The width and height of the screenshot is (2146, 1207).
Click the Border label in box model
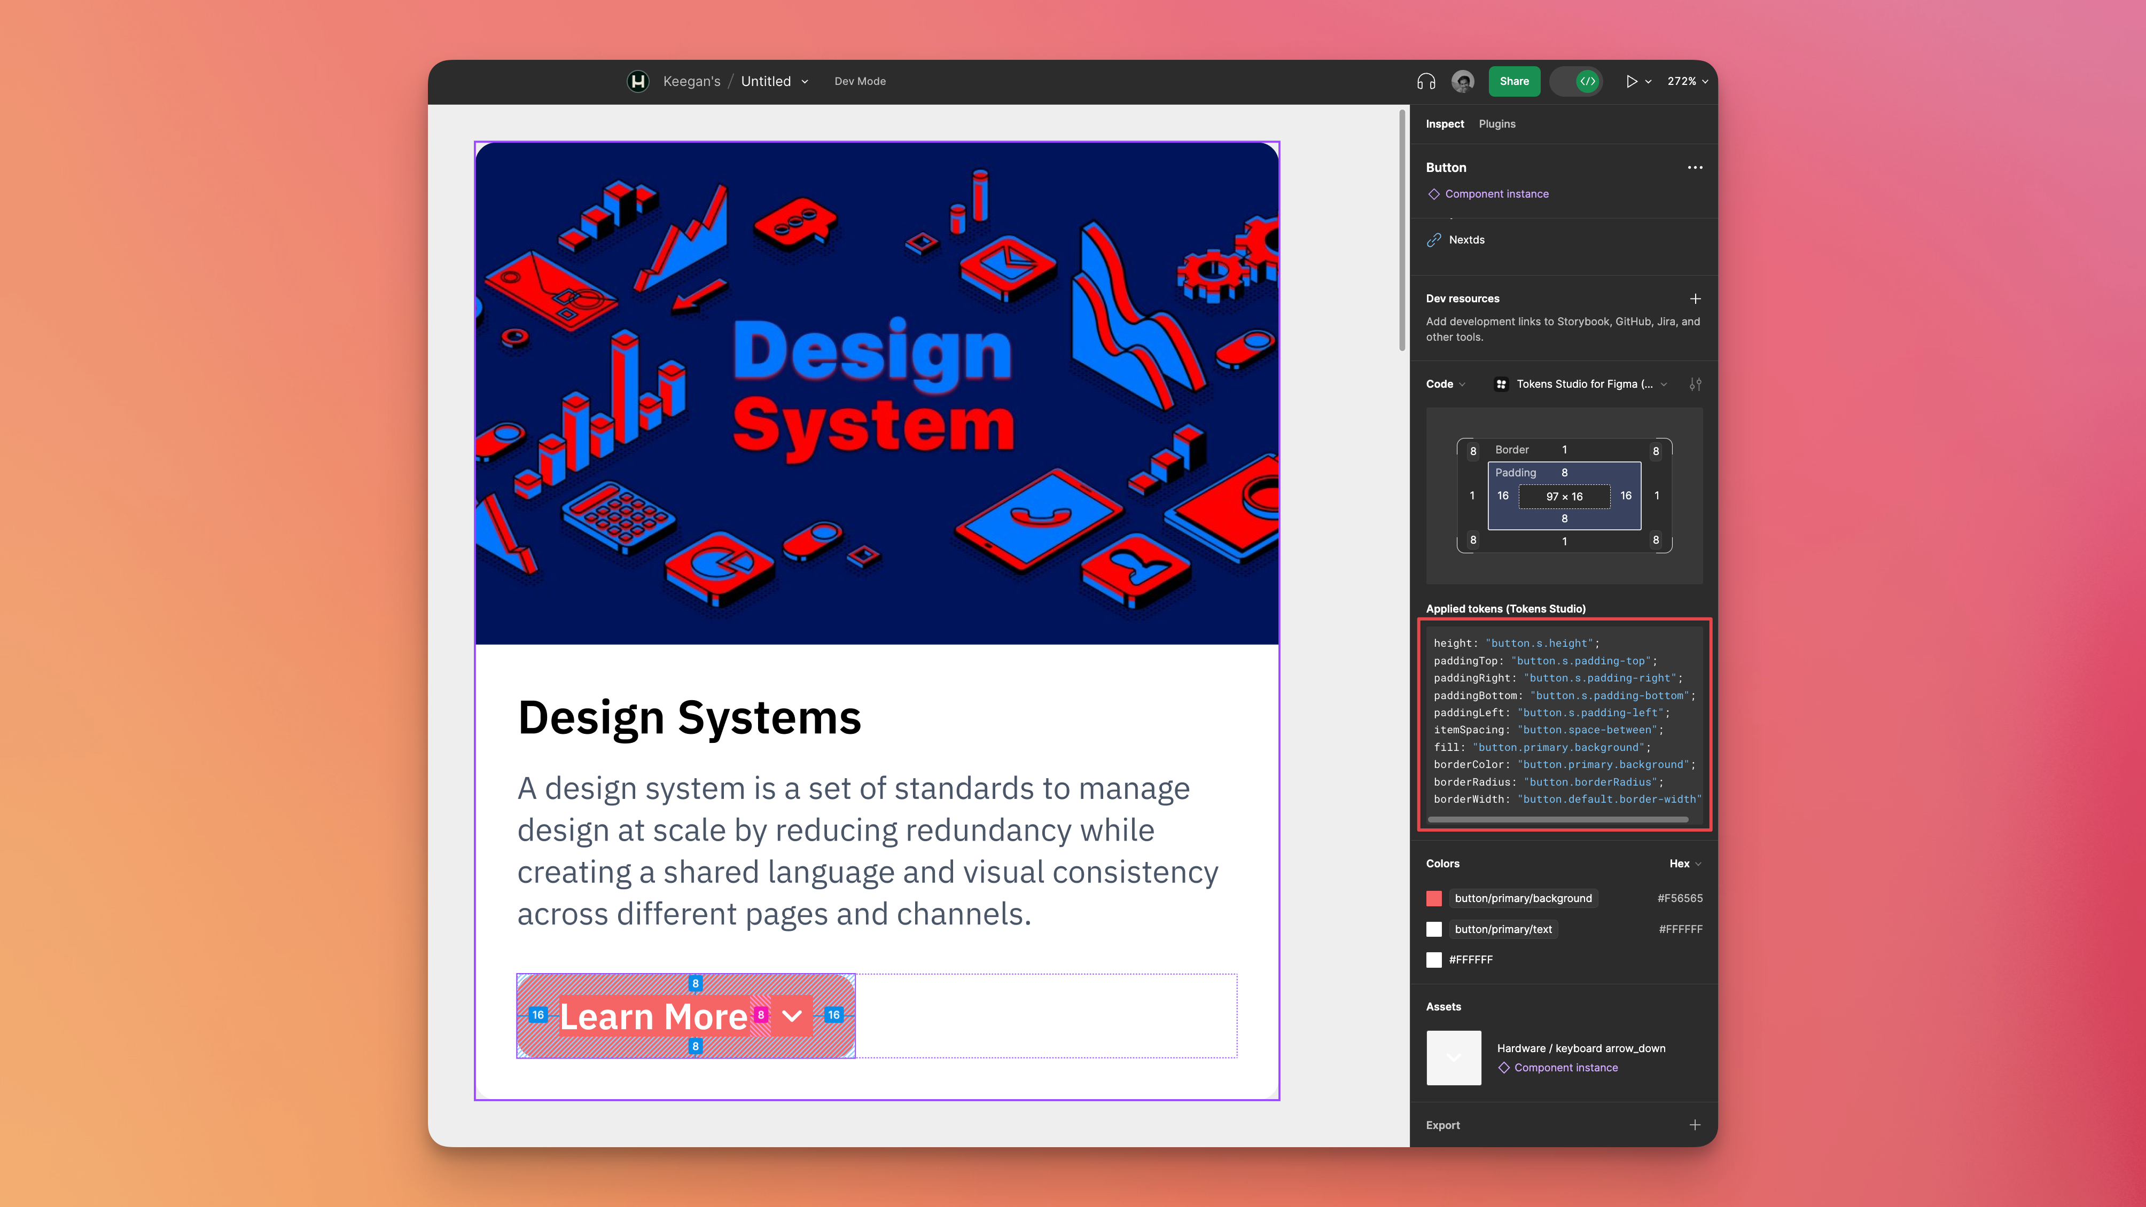(x=1511, y=450)
